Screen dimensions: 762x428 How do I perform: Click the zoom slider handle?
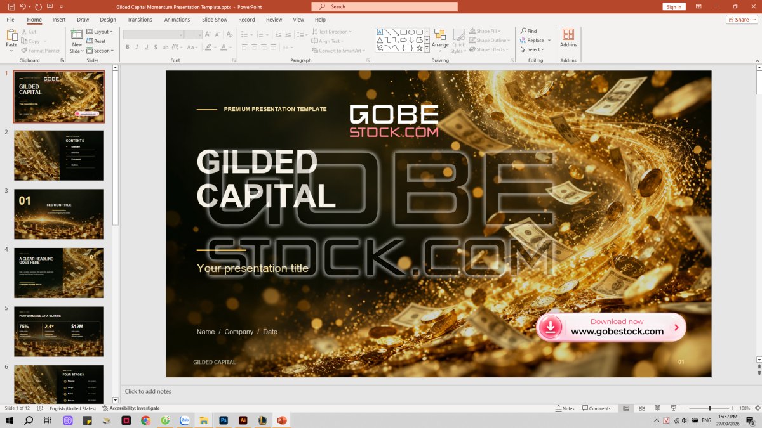point(709,408)
